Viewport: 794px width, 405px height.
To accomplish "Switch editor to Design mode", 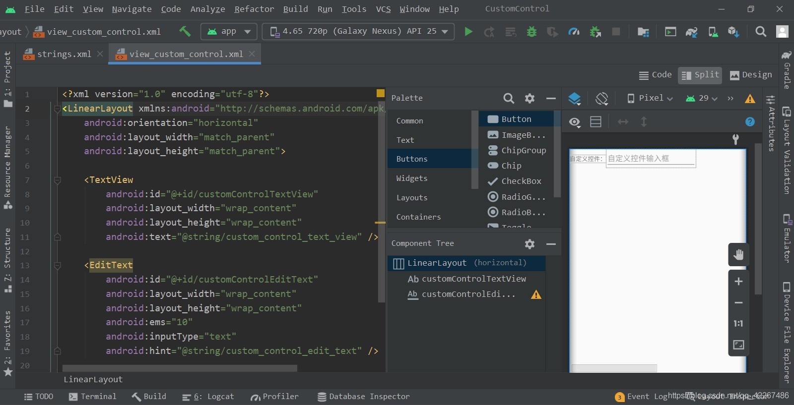I will [x=750, y=75].
